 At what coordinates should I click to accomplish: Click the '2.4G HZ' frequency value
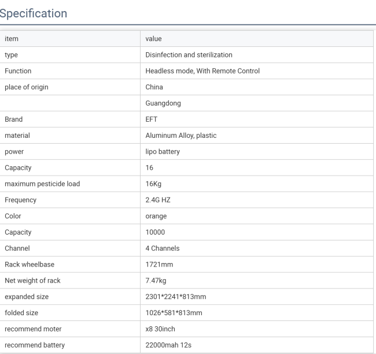[158, 200]
